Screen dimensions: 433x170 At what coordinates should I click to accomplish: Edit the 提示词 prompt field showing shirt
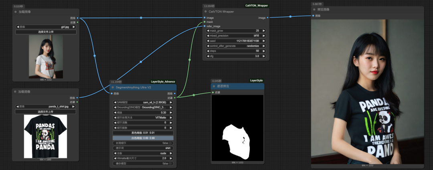143,148
